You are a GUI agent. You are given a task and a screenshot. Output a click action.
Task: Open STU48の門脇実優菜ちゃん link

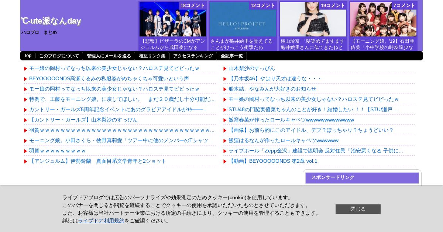313,109
